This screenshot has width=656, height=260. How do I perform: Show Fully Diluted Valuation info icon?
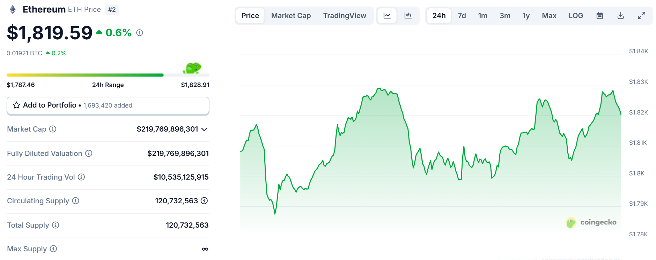(89, 153)
